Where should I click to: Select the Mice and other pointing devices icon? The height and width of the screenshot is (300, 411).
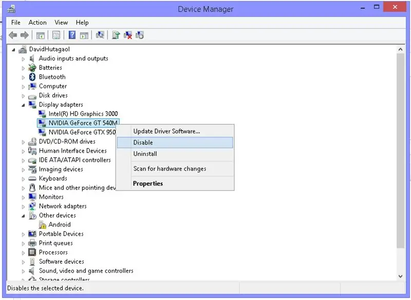coord(32,188)
